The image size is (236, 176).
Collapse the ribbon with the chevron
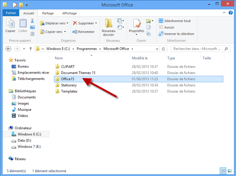point(224,13)
